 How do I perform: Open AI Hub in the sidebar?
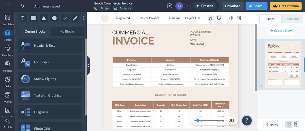[x=8, y=124]
